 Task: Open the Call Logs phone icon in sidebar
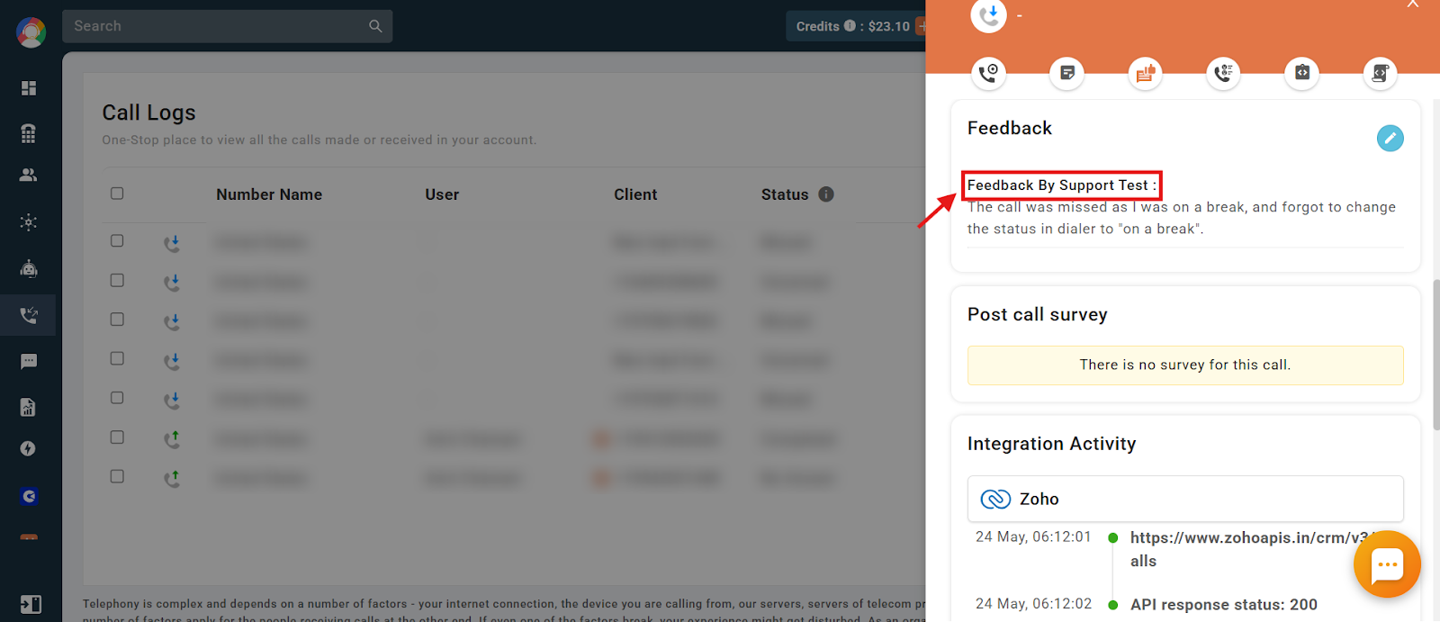pos(29,315)
